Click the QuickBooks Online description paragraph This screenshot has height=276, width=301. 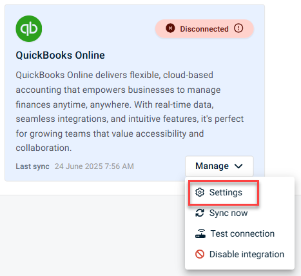[130, 112]
